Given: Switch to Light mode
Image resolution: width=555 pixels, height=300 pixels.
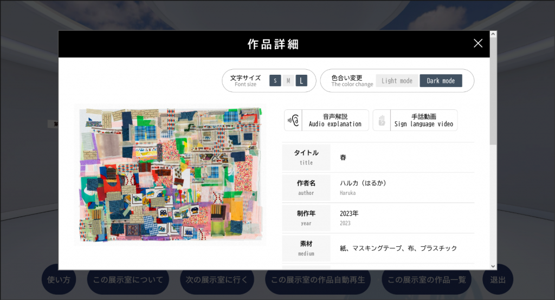Looking at the screenshot, I should pyautogui.click(x=397, y=81).
